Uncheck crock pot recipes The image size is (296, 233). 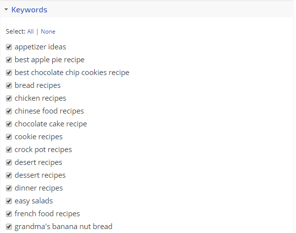click(9, 150)
